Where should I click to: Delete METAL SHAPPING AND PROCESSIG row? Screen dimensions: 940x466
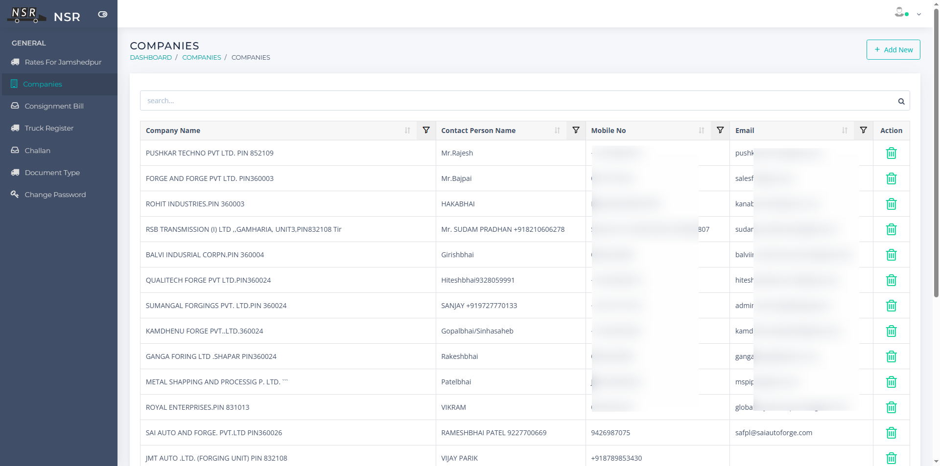click(891, 382)
